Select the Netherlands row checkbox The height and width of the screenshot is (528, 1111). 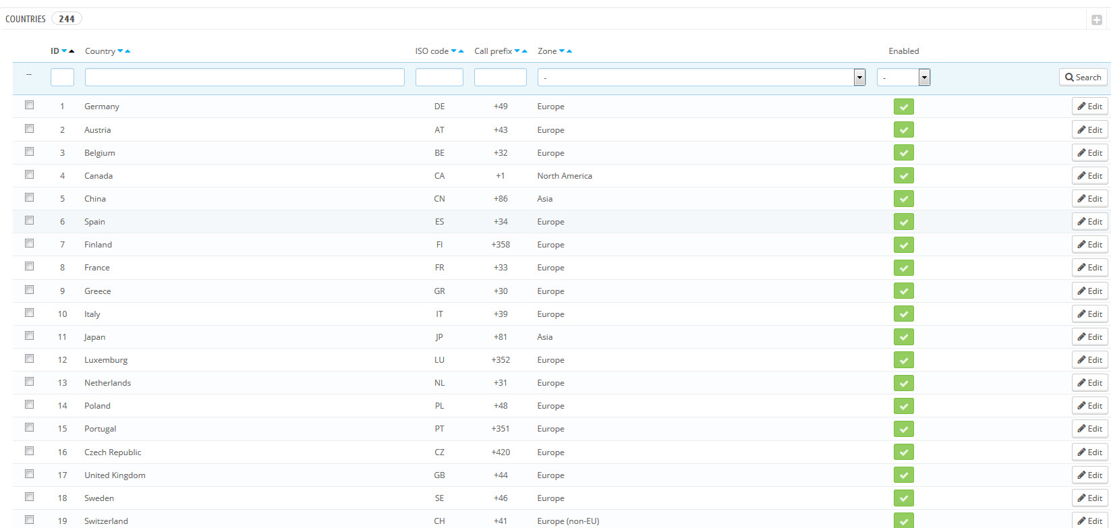point(29,381)
